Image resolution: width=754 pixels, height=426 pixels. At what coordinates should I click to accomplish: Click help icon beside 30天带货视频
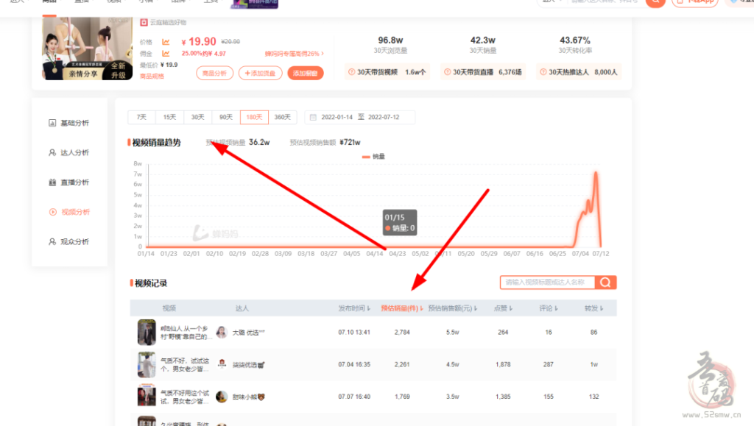click(351, 72)
